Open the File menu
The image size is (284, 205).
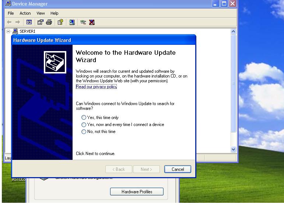(11, 13)
